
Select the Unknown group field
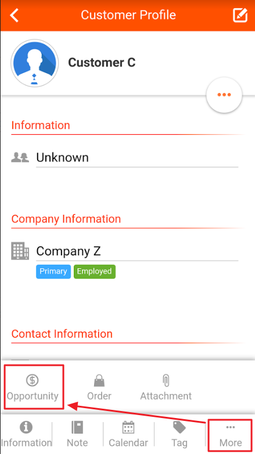(137, 158)
